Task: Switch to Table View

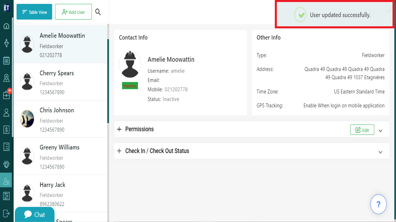Action: tap(34, 12)
